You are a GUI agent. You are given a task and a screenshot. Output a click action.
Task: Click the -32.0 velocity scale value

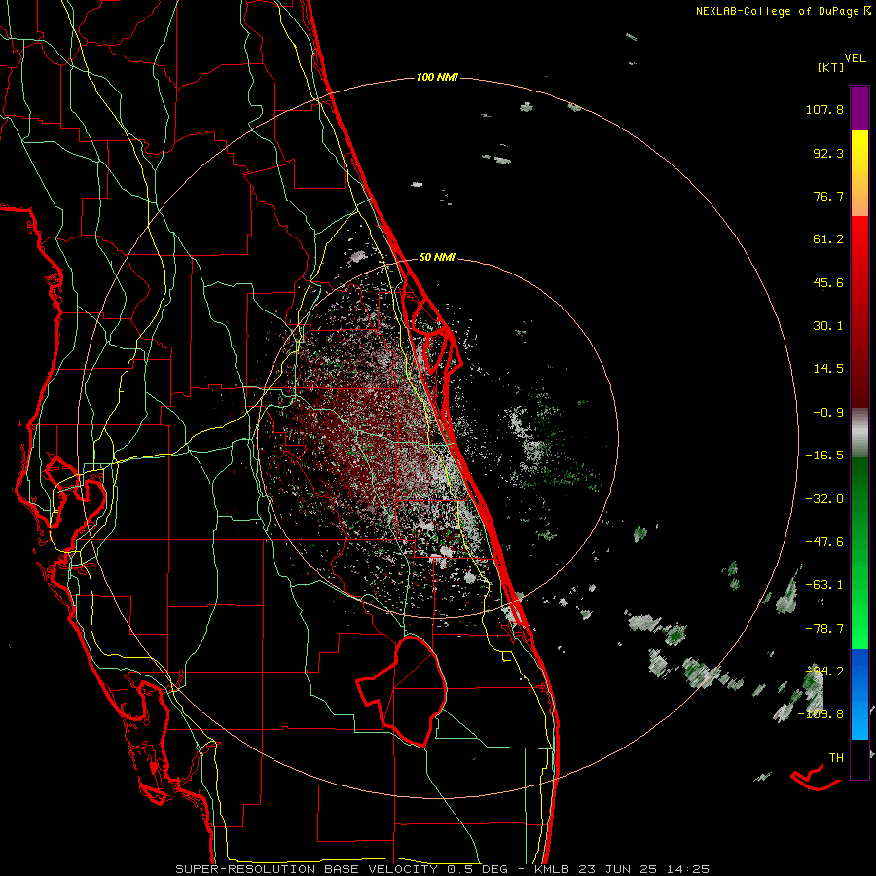(x=824, y=499)
